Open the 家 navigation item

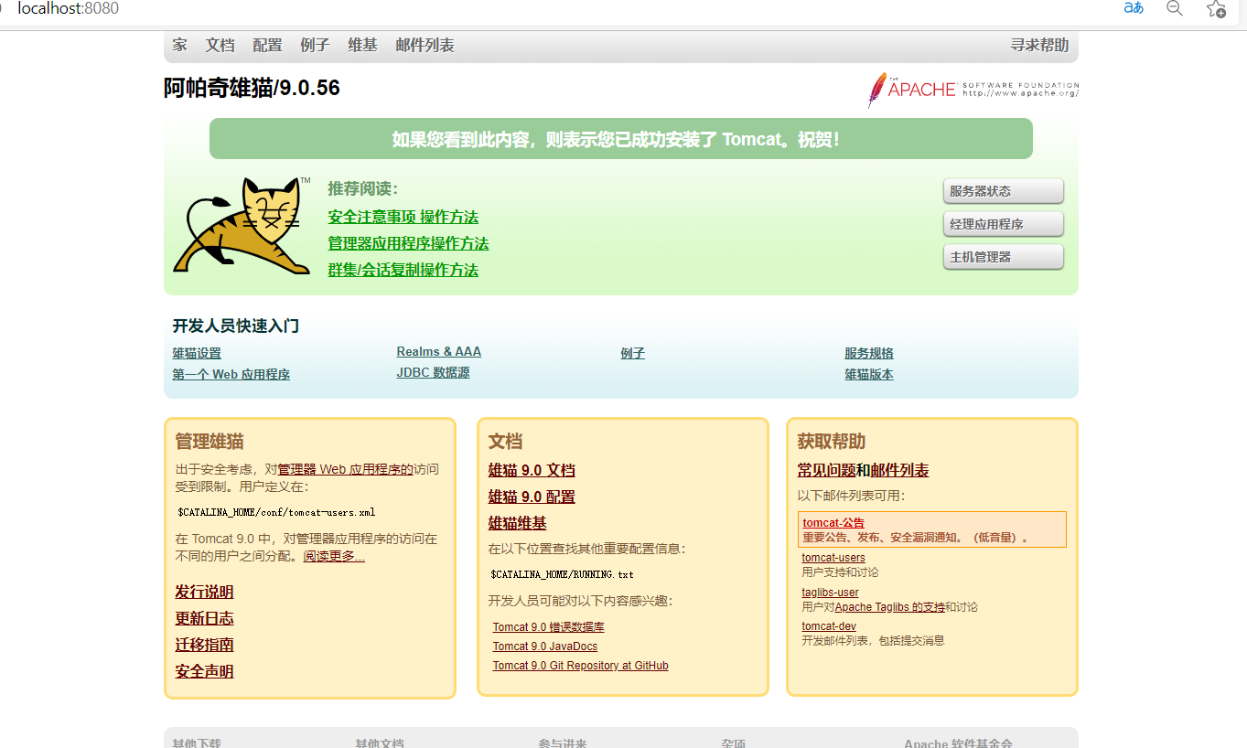[x=180, y=45]
